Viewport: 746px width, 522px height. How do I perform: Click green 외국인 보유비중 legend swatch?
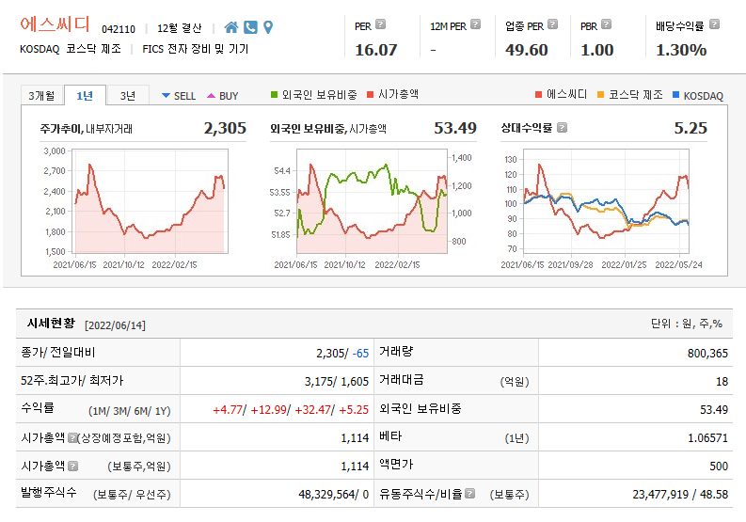tap(274, 95)
